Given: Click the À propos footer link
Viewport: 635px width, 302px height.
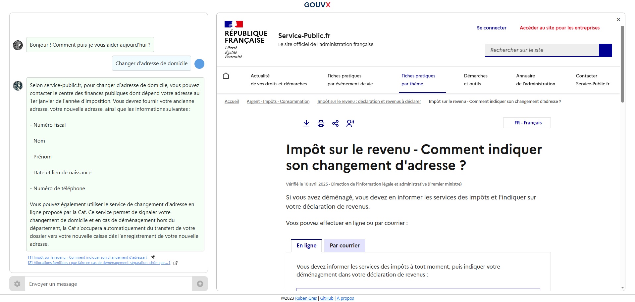Looking at the screenshot, I should click(x=345, y=298).
